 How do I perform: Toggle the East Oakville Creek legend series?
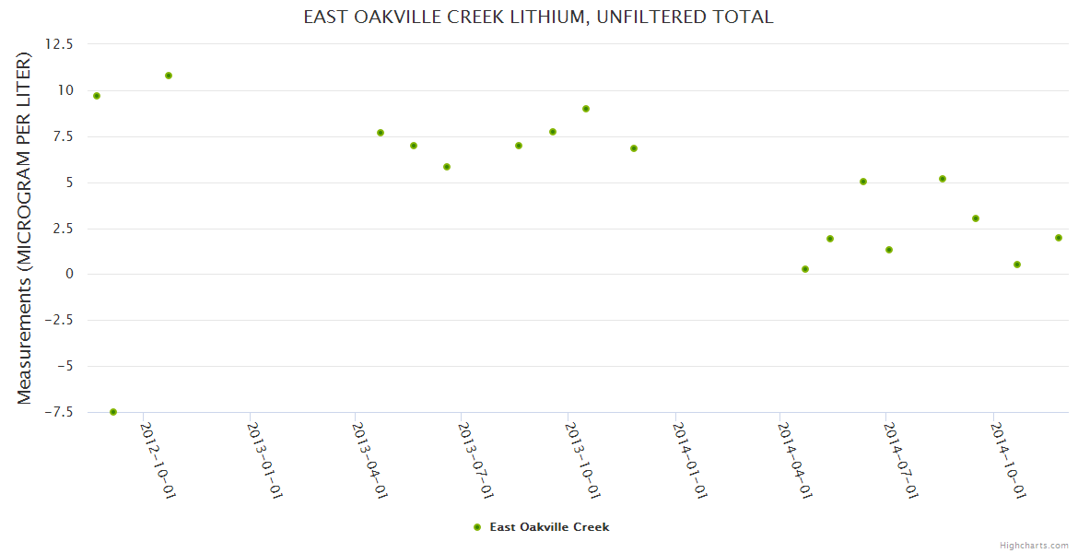pos(548,527)
